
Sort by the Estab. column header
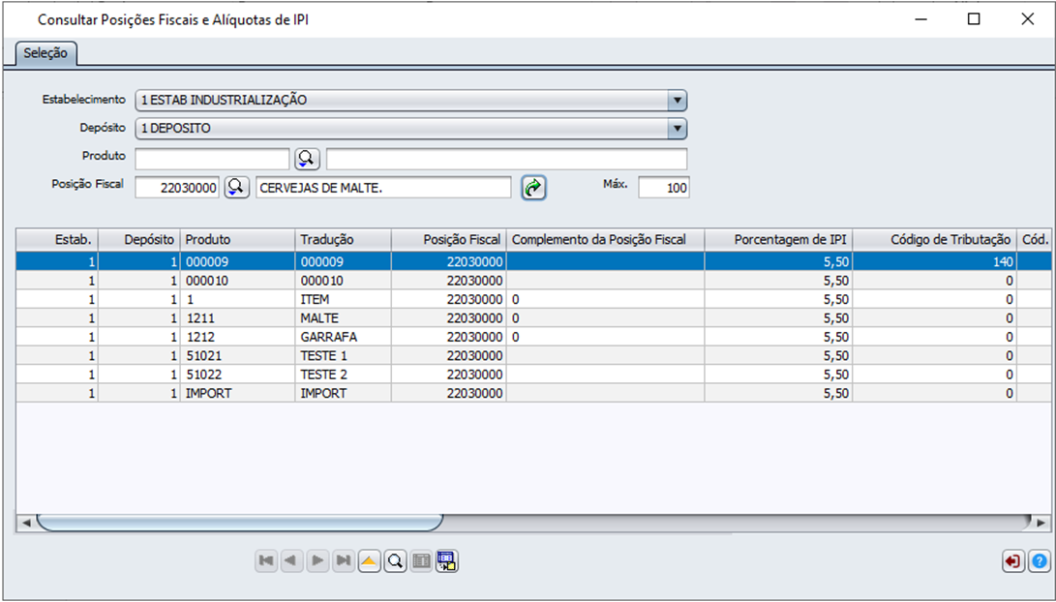[57, 240]
